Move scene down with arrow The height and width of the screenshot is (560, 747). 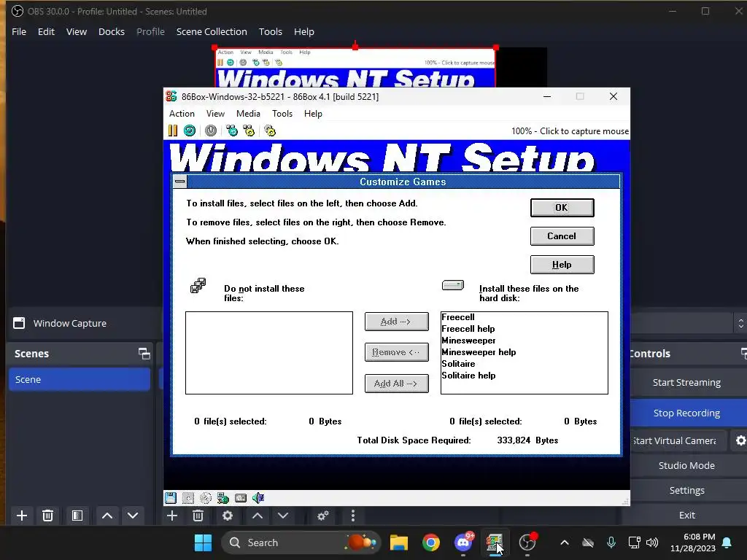(x=133, y=516)
